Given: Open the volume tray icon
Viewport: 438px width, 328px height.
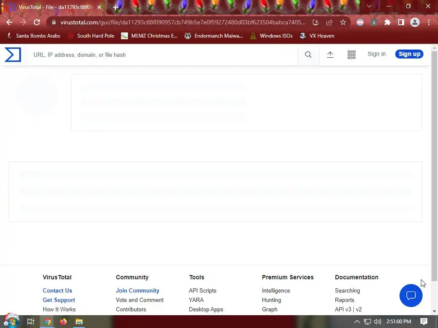Looking at the screenshot, I should tap(377, 322).
